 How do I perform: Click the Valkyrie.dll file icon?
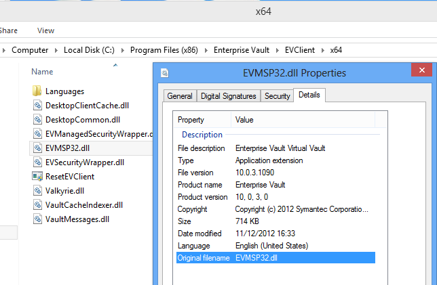tap(37, 190)
